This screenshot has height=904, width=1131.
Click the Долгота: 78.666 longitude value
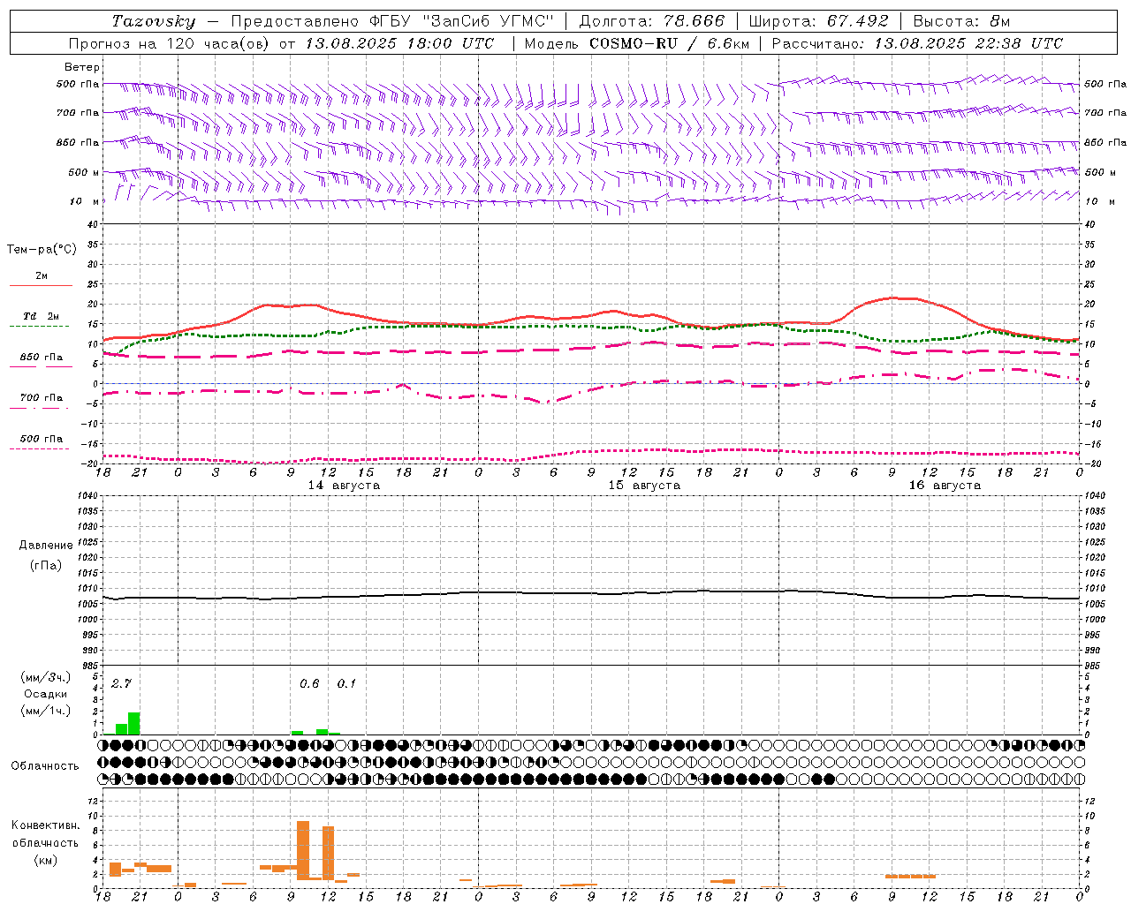(651, 21)
